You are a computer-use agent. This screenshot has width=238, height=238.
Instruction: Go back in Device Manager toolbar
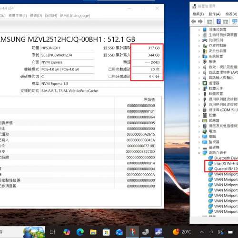coord(194,21)
